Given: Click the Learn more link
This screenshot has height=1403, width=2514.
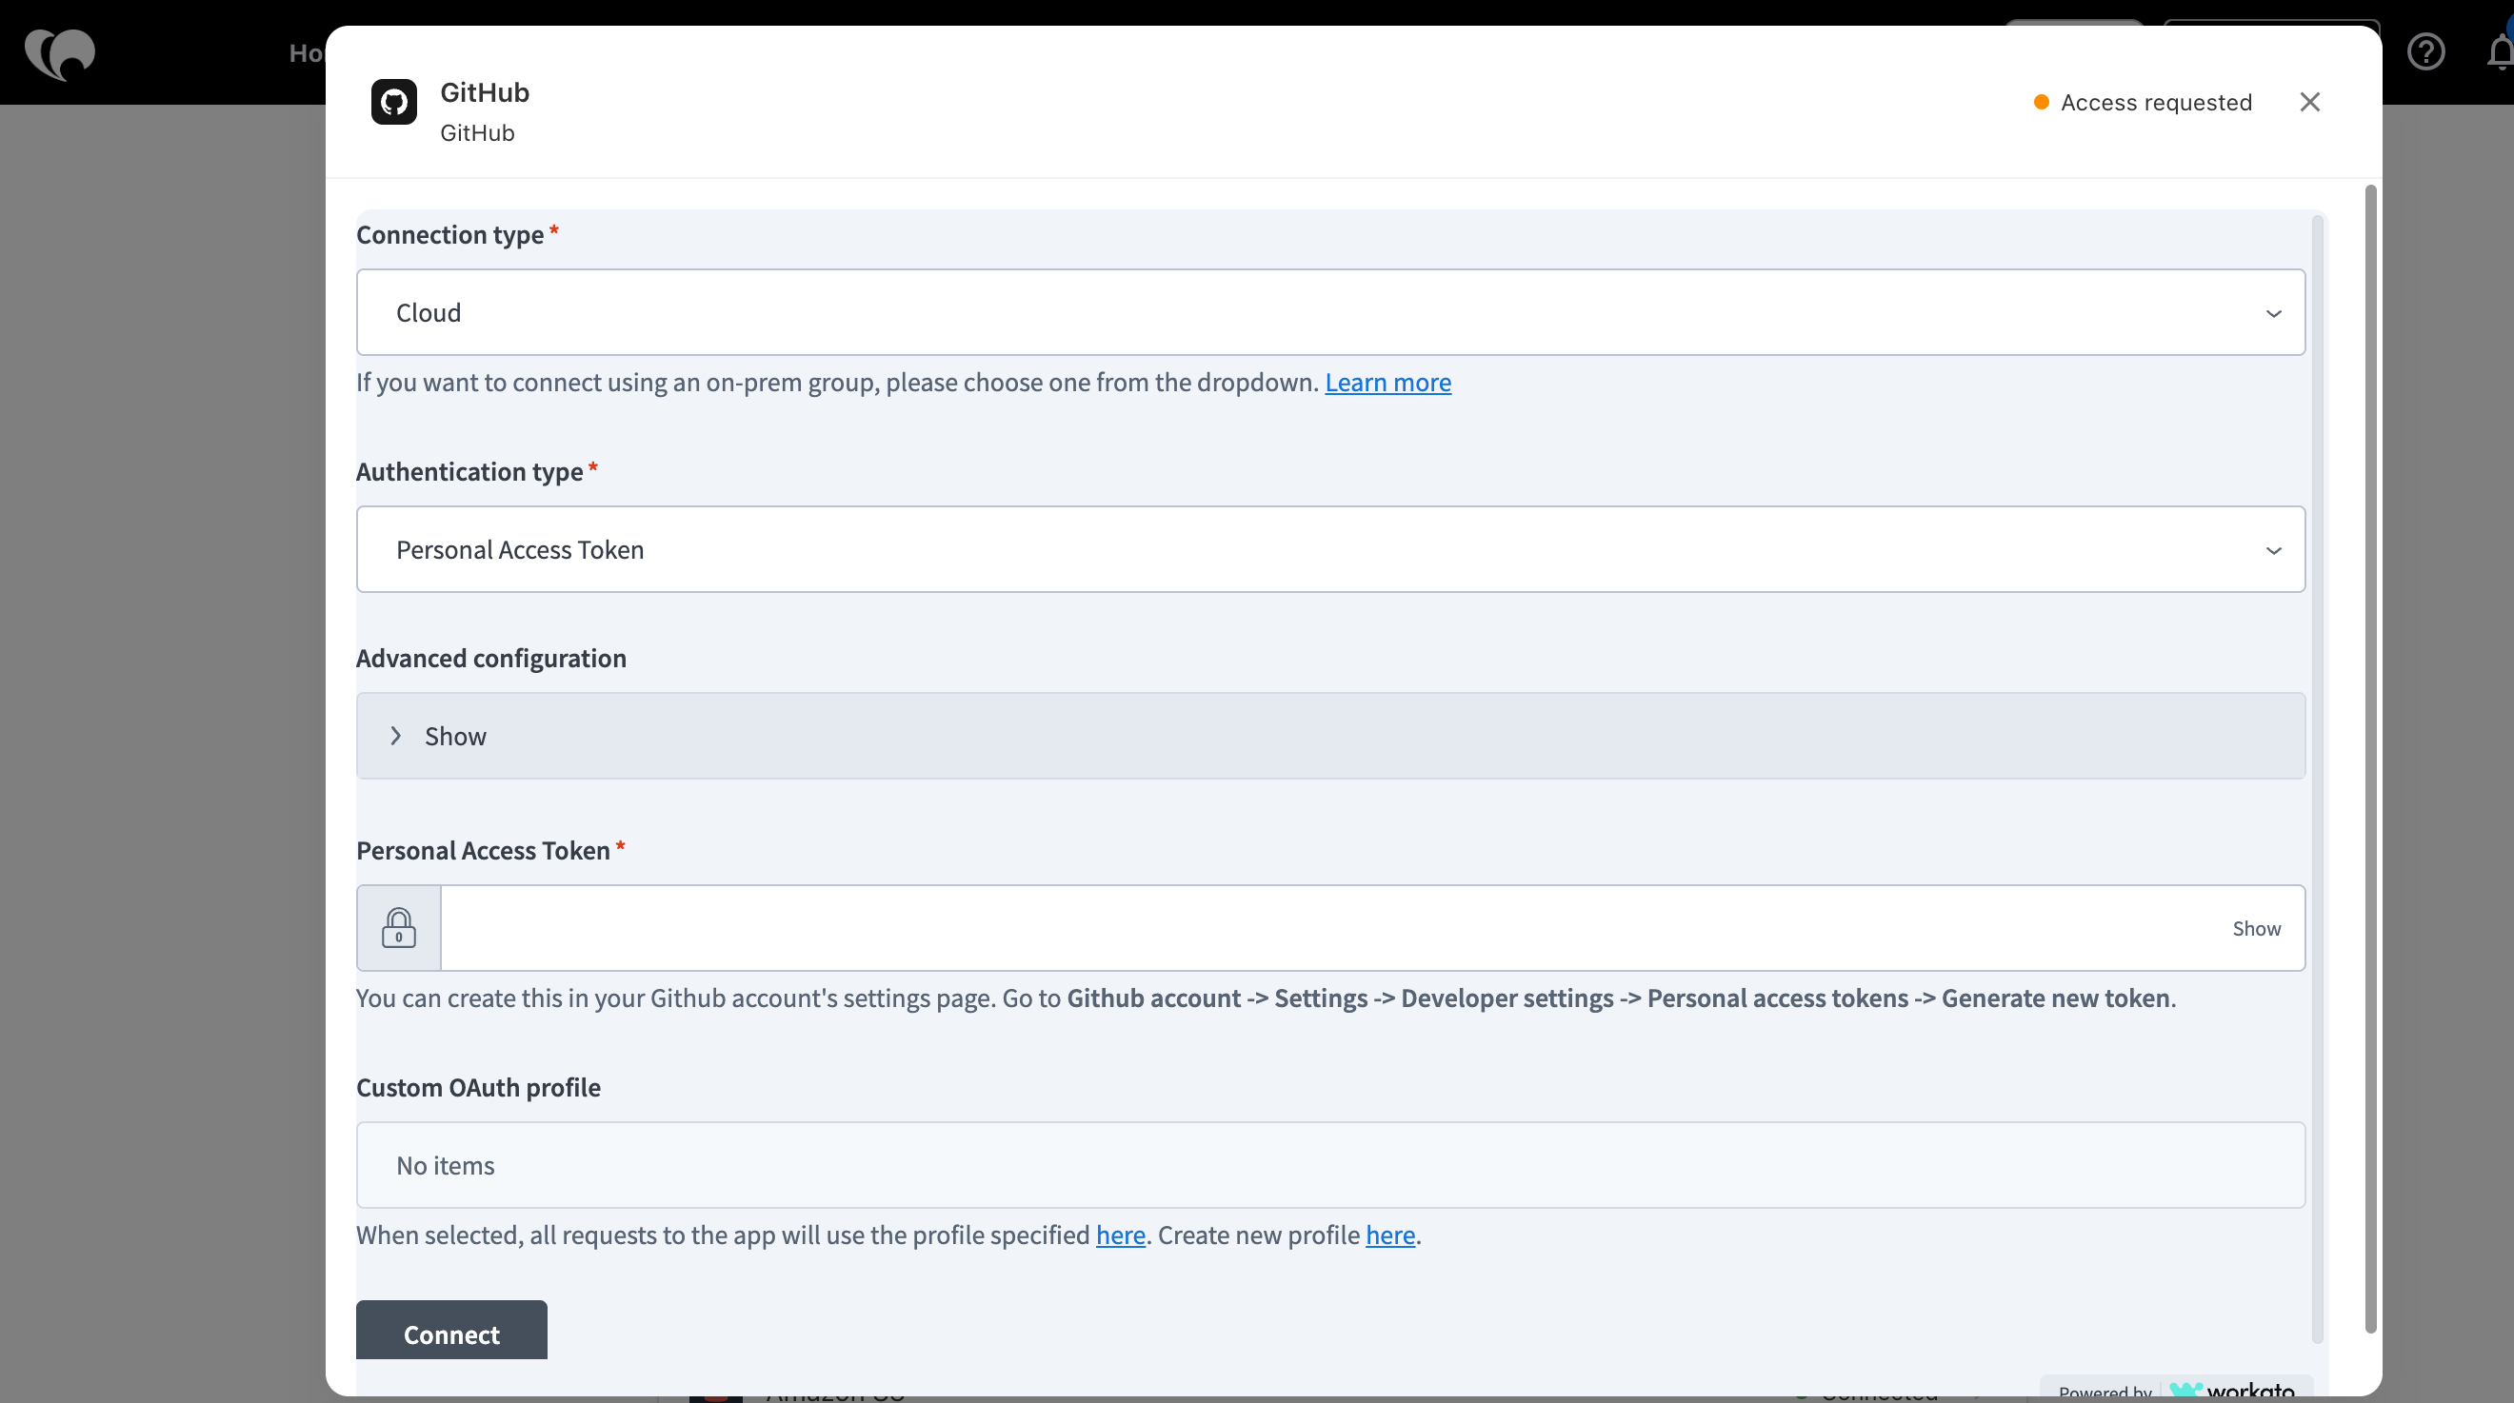Looking at the screenshot, I should [1387, 383].
